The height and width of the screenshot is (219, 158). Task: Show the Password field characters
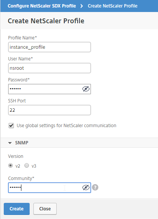[86, 89]
